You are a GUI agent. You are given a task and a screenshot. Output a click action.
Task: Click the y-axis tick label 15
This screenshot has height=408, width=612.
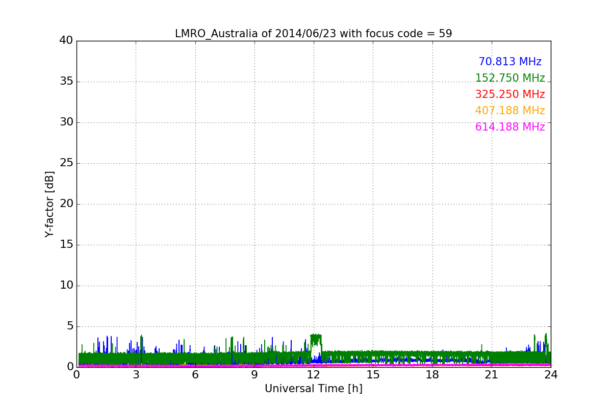(66, 245)
